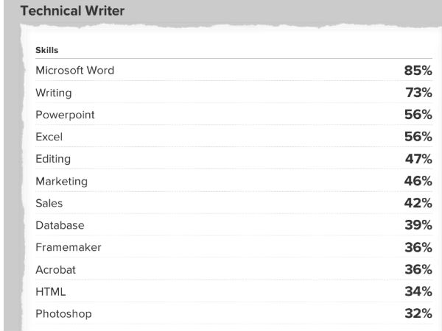Image resolution: width=442 pixels, height=331 pixels.
Task: Pick the Framemaker skill label
Action: tap(68, 247)
